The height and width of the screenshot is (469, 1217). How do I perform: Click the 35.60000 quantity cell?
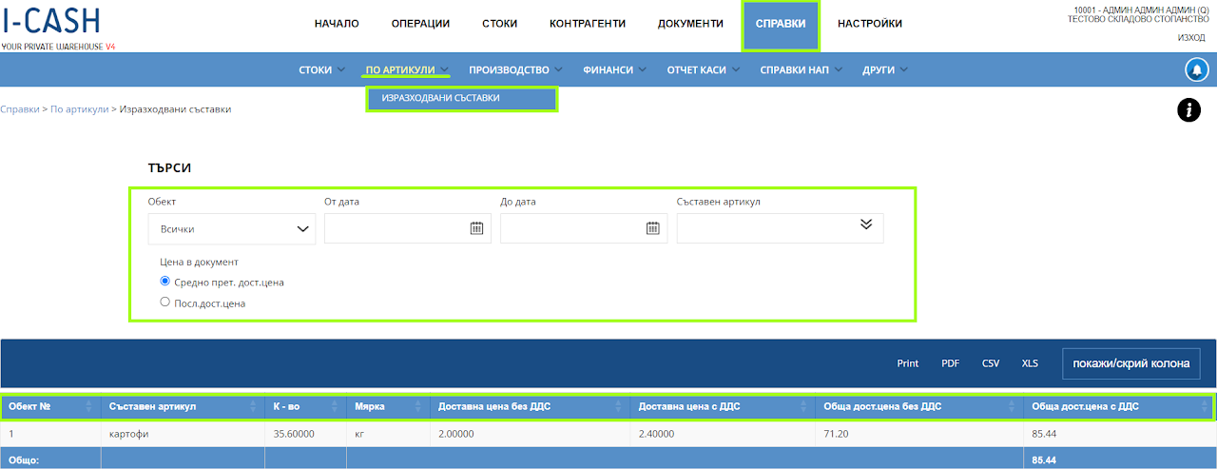[x=305, y=434]
